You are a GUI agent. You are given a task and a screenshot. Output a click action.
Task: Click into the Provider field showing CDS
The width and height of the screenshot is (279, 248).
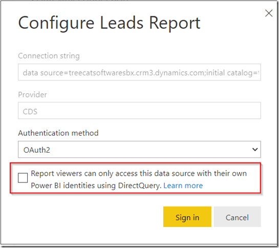139,111
